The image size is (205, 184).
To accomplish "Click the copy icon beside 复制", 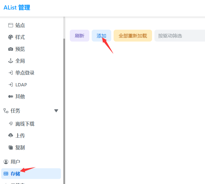I will (x=11, y=147).
